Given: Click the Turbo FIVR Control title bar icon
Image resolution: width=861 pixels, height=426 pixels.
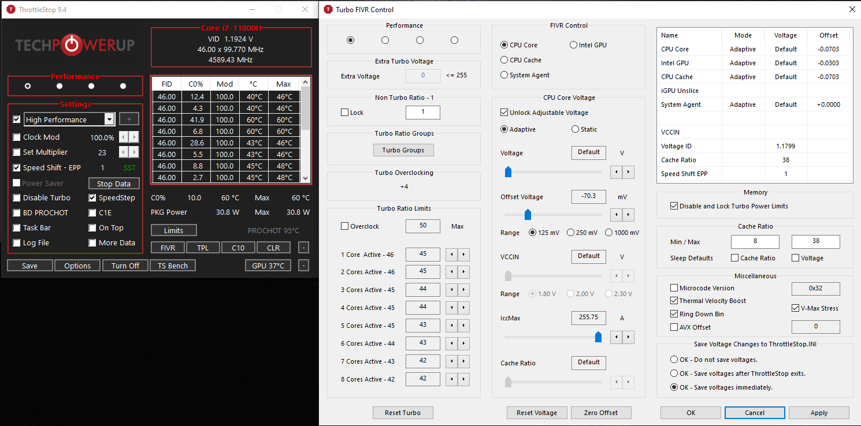Looking at the screenshot, I should (328, 9).
